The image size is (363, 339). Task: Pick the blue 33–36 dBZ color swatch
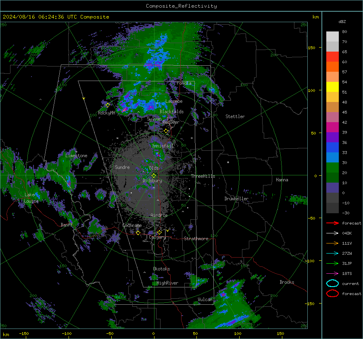coord(332,148)
